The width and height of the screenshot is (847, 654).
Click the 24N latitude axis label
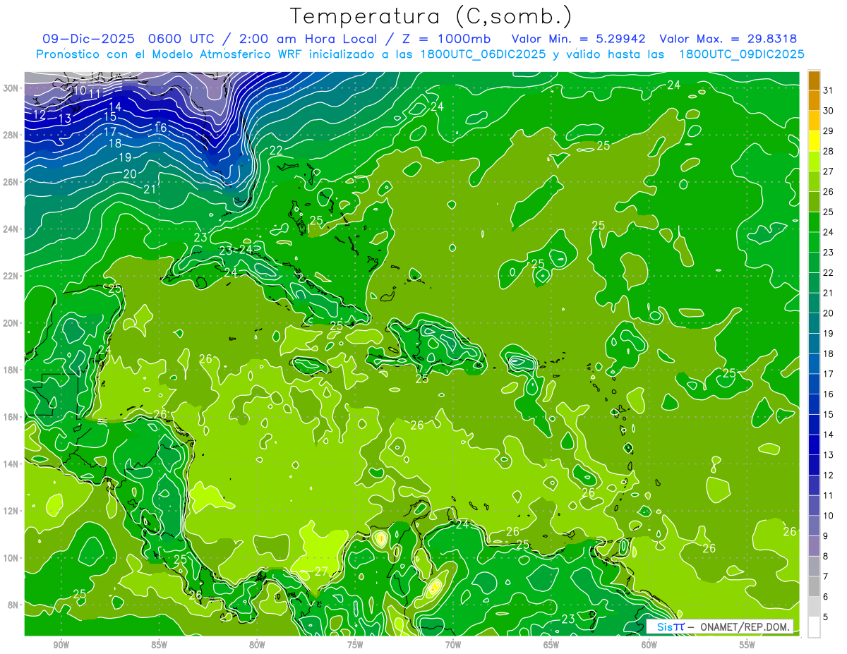click(12, 229)
